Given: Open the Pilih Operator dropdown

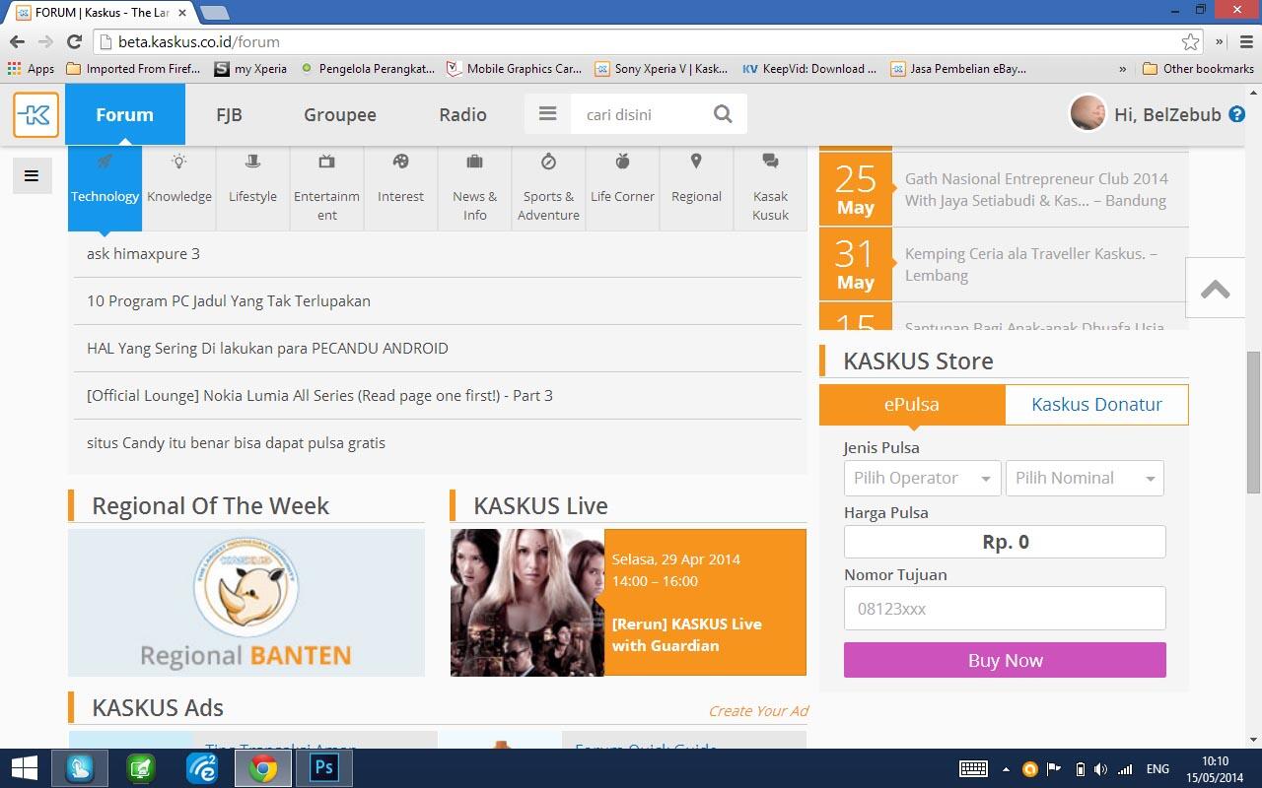Looking at the screenshot, I should pos(922,479).
